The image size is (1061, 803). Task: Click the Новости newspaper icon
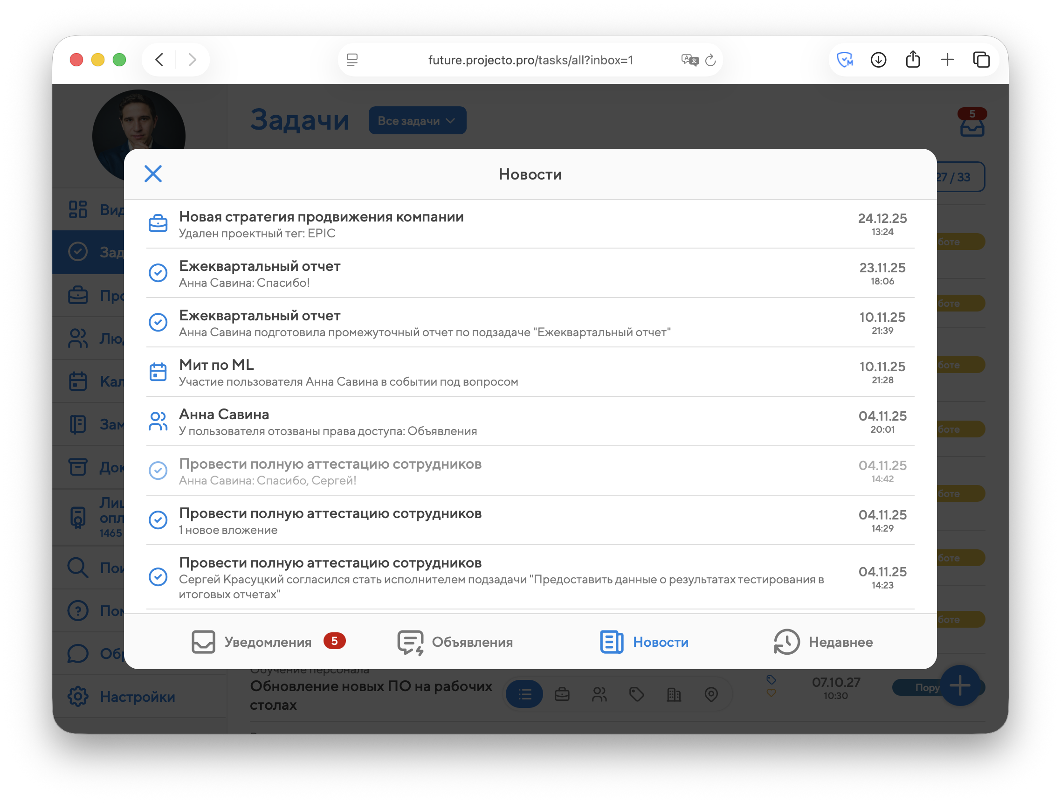tap(612, 642)
